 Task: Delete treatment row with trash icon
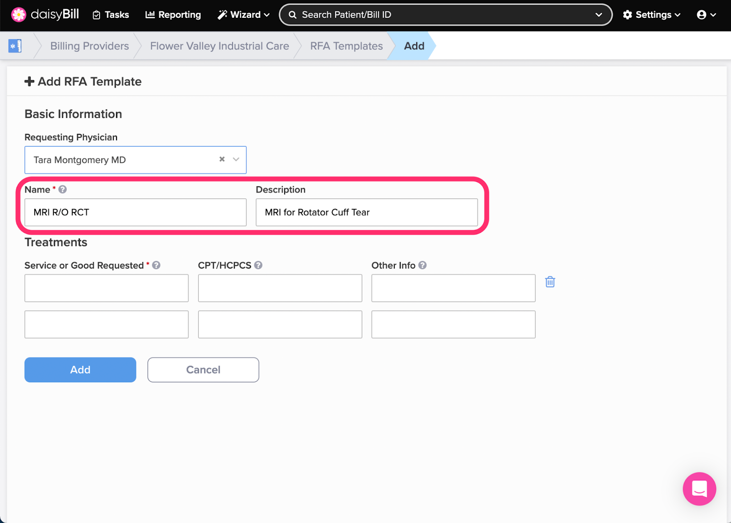tap(550, 282)
